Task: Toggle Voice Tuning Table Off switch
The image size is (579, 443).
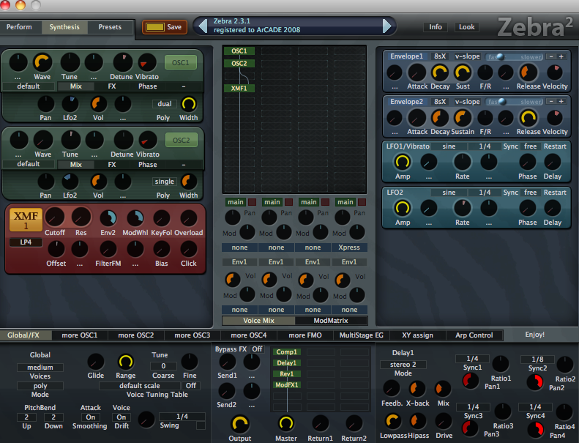Action: pyautogui.click(x=190, y=386)
